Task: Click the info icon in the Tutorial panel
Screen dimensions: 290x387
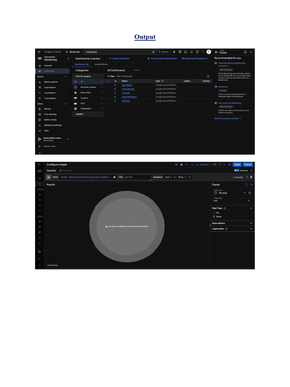Action: [x=245, y=52]
